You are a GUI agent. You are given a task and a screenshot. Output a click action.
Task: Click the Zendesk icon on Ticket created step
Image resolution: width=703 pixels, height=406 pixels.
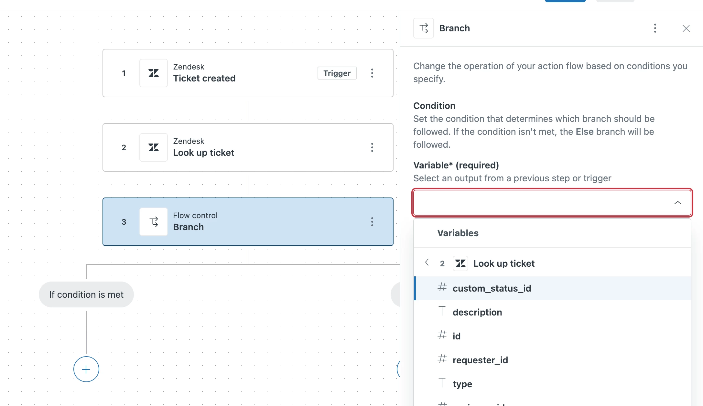coord(154,73)
